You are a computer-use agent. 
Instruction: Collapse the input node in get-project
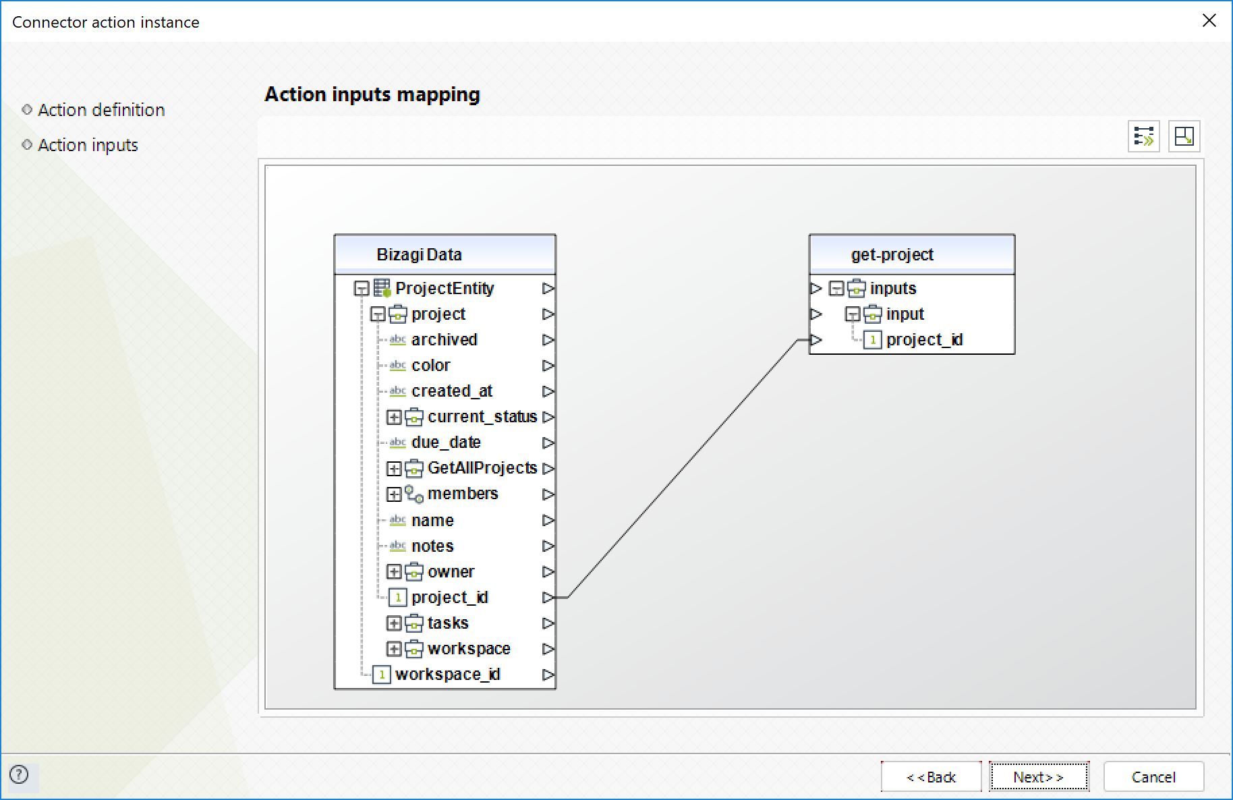pyautogui.click(x=853, y=314)
